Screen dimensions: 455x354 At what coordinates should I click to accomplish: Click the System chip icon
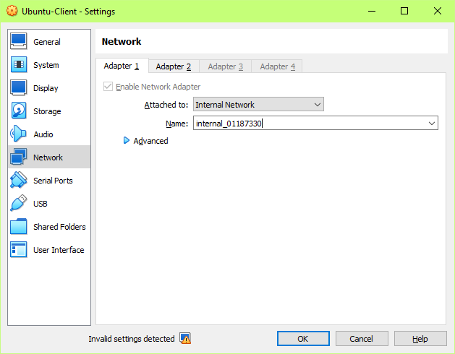[x=19, y=64]
